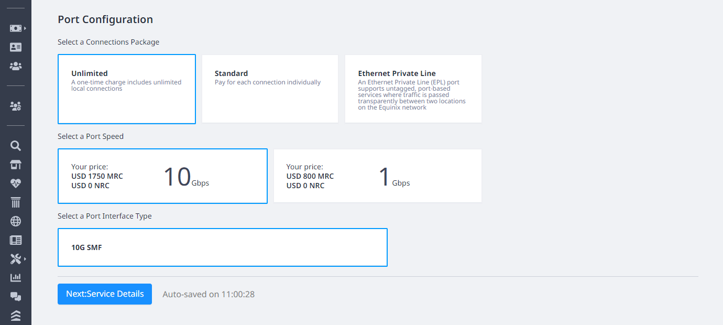Viewport: 723px width, 325px height.
Task: Open the chat bubbles icon
Action: (x=16, y=297)
